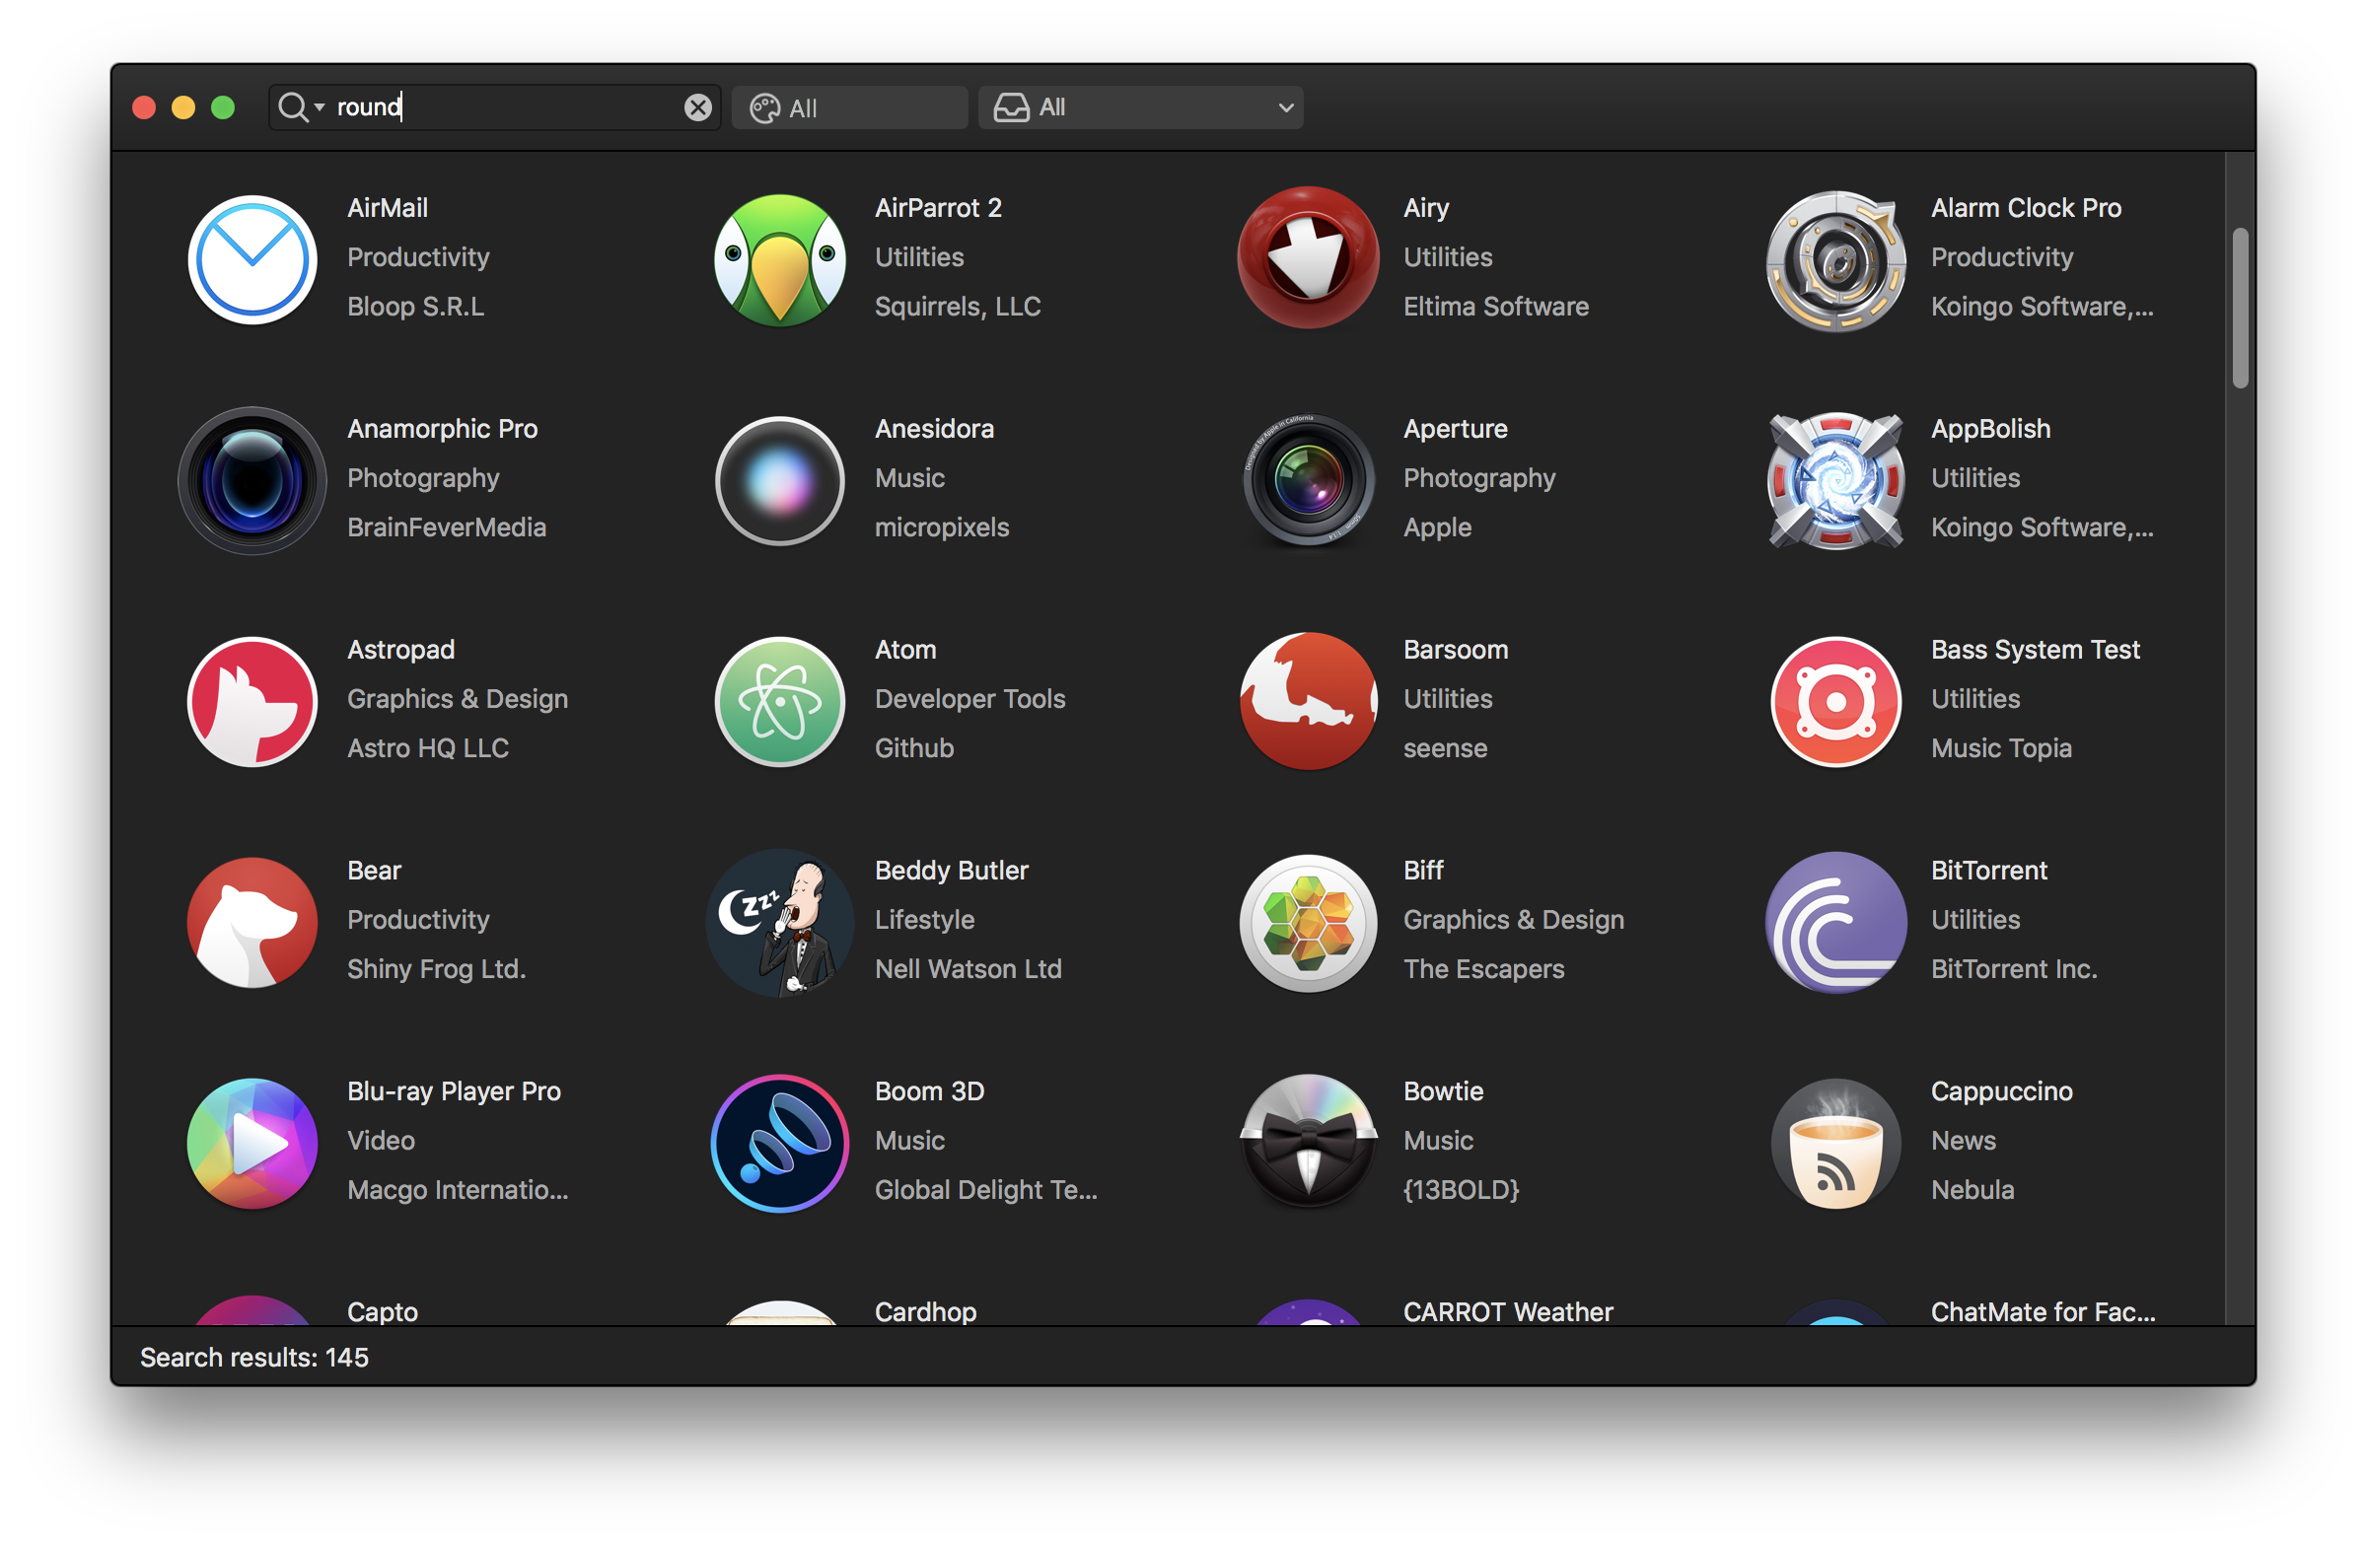The width and height of the screenshot is (2367, 1544).
Task: Click the Airy red download icon
Action: pyautogui.click(x=1308, y=258)
